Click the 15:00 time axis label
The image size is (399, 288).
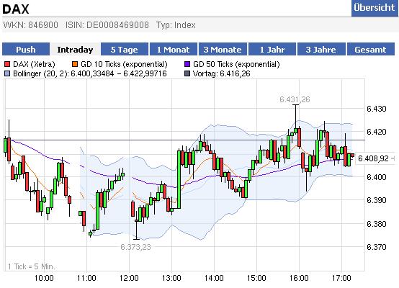pos(256,278)
